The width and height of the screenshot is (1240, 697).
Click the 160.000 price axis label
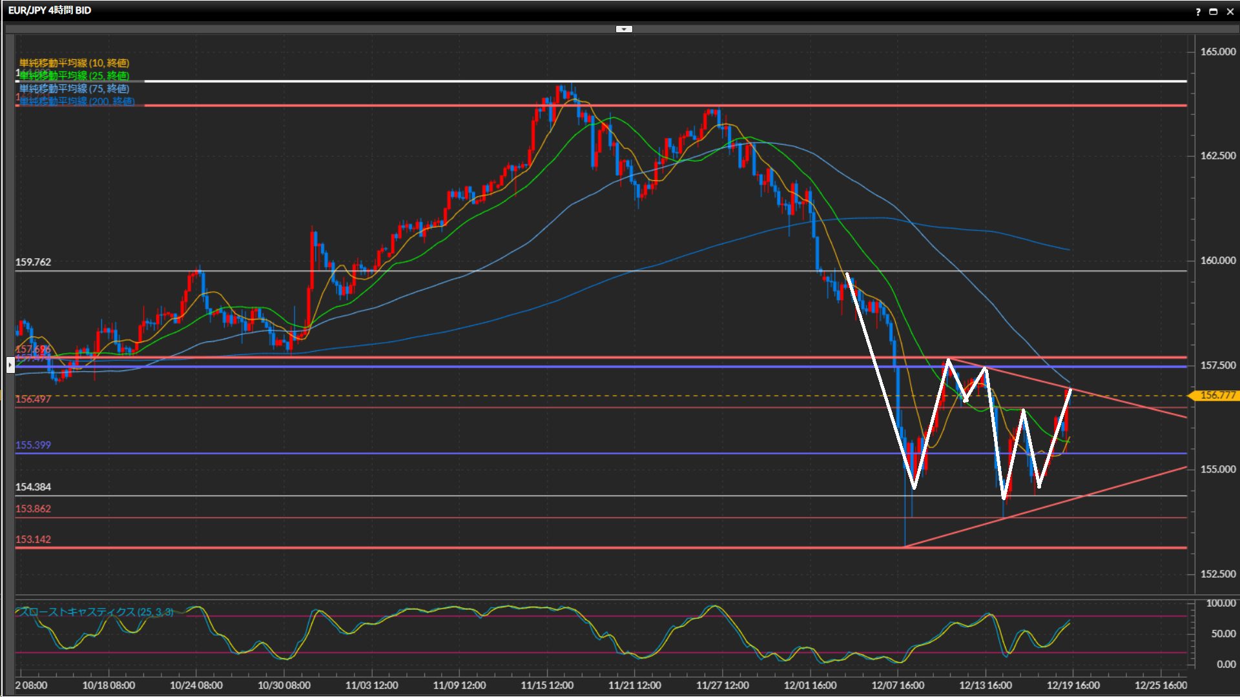click(x=1217, y=261)
